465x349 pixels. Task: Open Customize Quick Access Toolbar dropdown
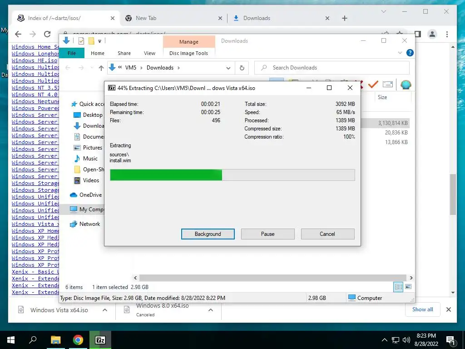[x=99, y=41]
